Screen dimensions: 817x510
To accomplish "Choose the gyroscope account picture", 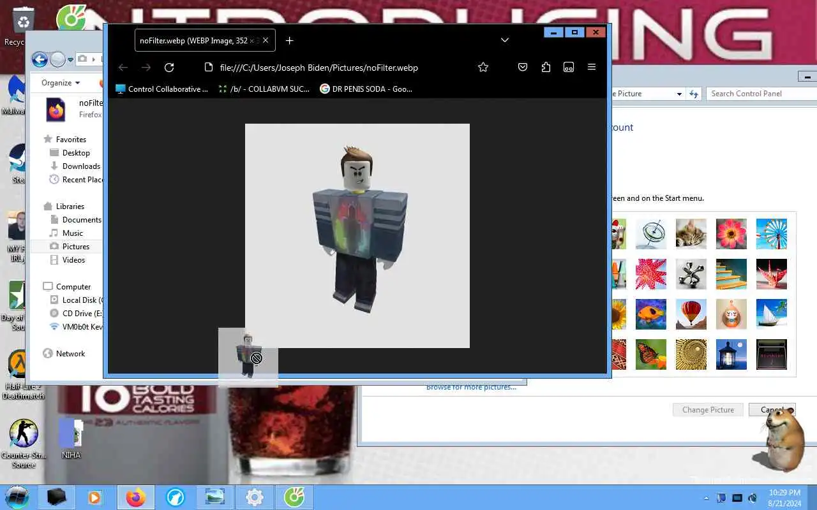I will point(651,234).
